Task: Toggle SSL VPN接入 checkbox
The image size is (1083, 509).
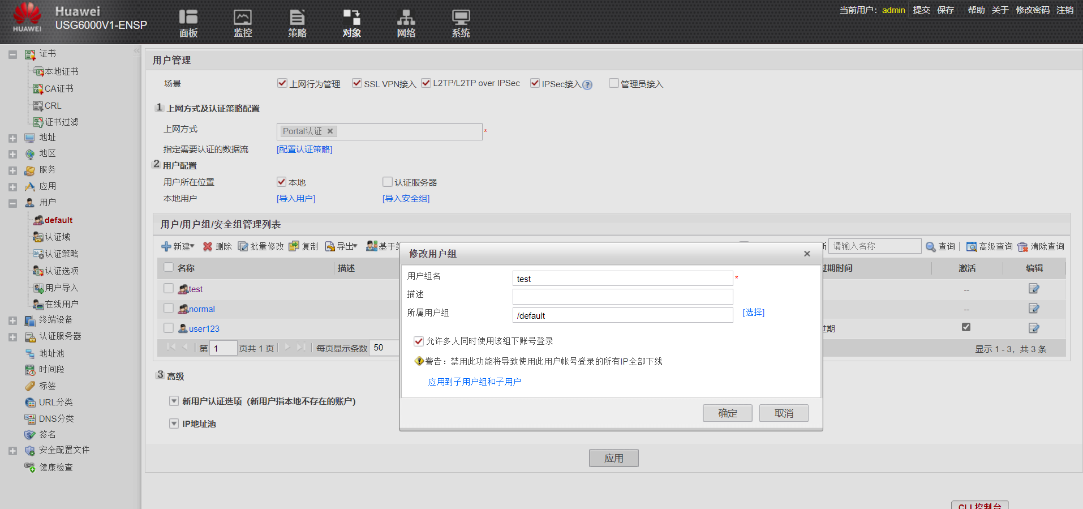Action: [357, 83]
